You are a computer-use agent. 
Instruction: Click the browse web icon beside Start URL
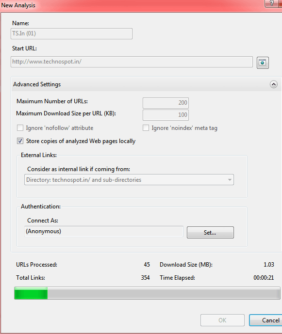[263, 63]
